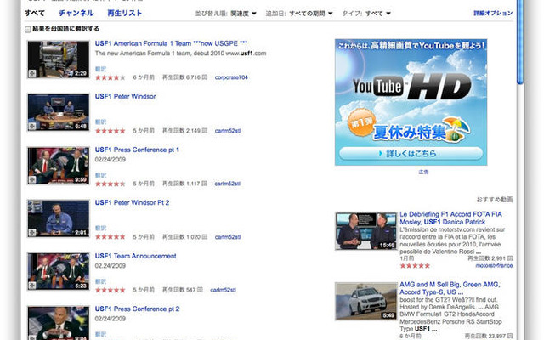
Task: Enable the translate results to native language checkbox
Action: [x=28, y=30]
